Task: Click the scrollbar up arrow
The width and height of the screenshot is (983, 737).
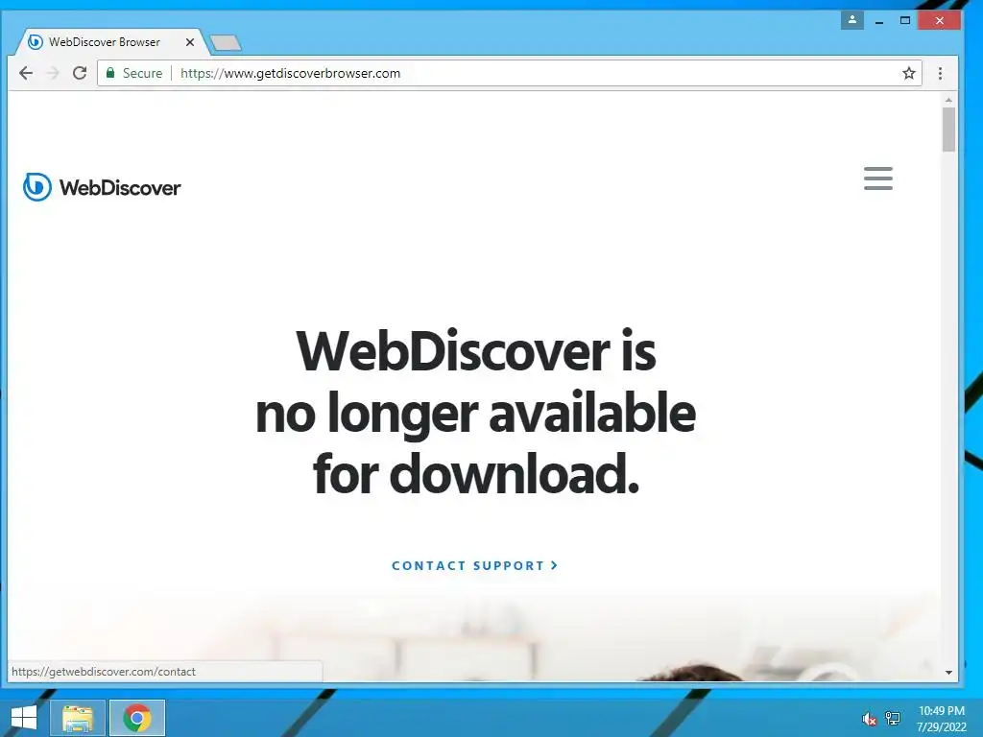Action: tap(948, 100)
